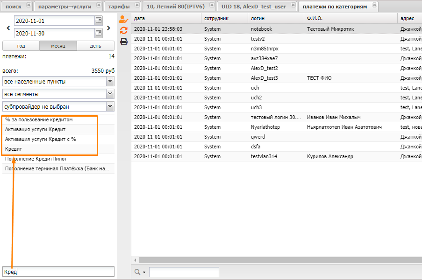
Task: Switch period to день
Action: (95, 46)
